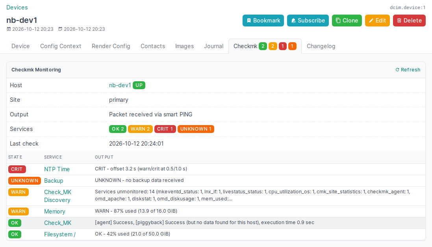Clone the nb-dev1 device

coord(347,21)
